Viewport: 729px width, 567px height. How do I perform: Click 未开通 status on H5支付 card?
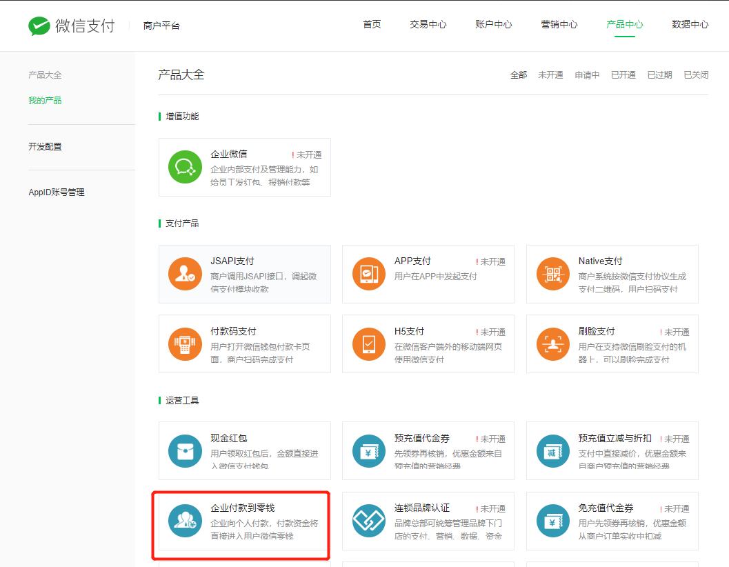tap(490, 332)
